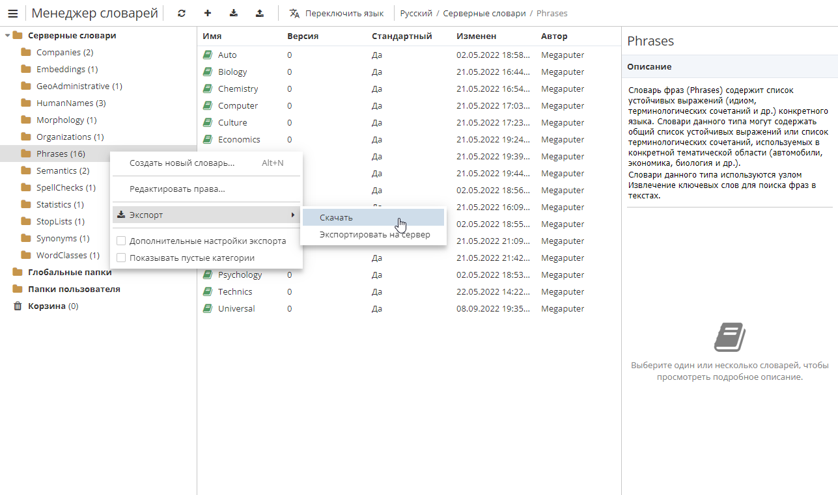
Task: Select the Psychology dictionary name
Action: click(x=240, y=274)
